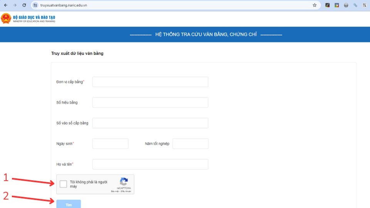The height and width of the screenshot is (208, 370).
Task: Go back using browser back arrow
Action: [x=6, y=5]
